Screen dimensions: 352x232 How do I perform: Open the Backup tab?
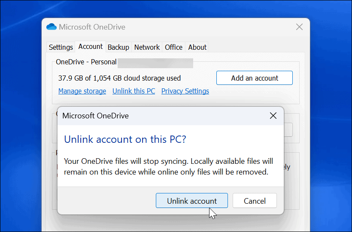tap(118, 47)
